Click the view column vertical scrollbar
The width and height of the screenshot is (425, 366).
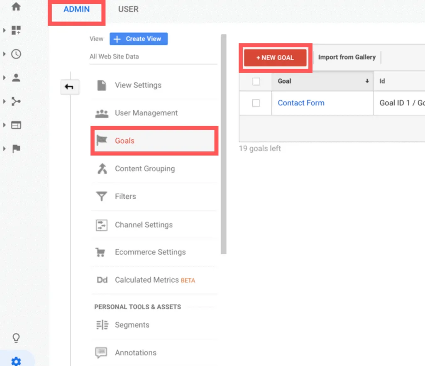click(x=224, y=145)
